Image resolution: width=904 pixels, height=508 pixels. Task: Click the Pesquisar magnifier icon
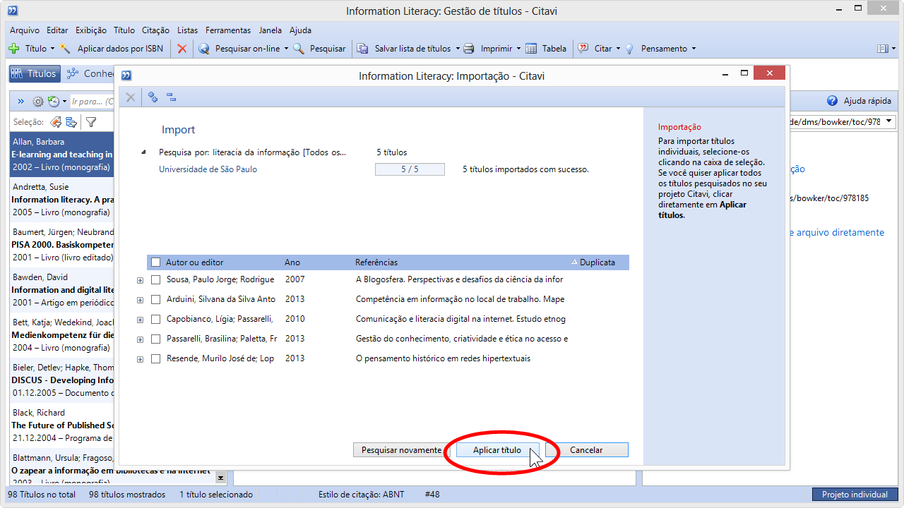pos(299,49)
